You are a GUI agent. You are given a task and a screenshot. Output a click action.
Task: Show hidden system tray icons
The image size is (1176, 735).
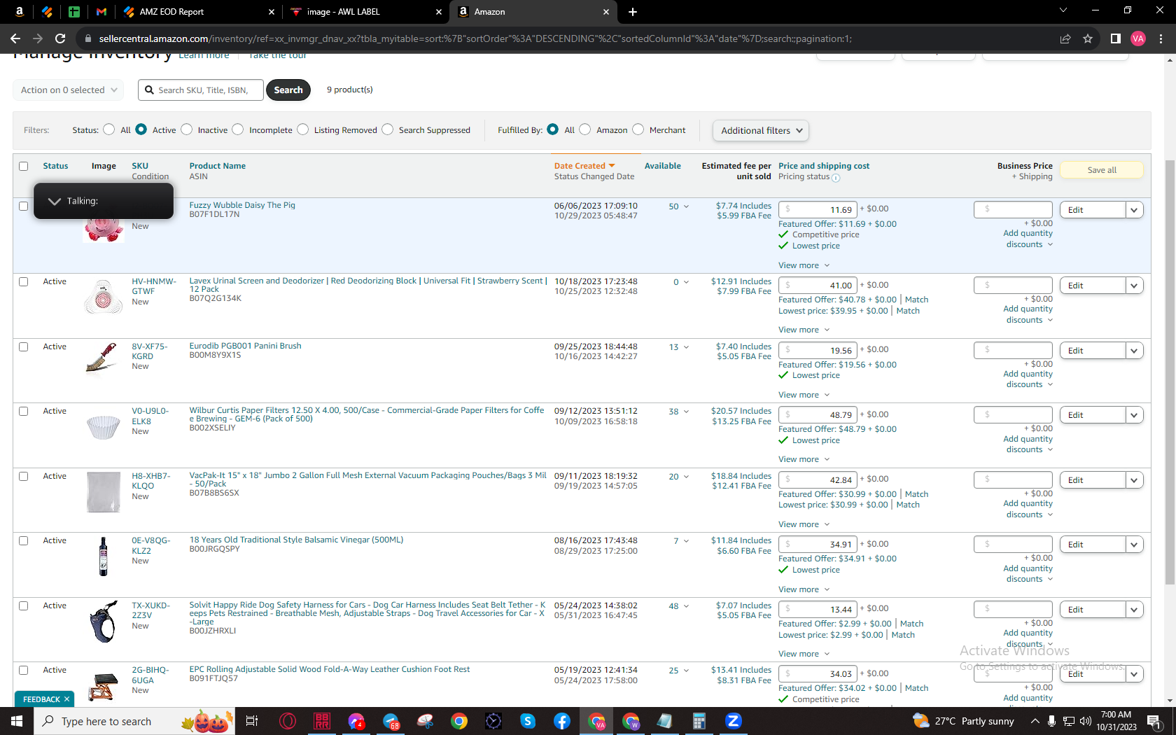[1035, 721]
